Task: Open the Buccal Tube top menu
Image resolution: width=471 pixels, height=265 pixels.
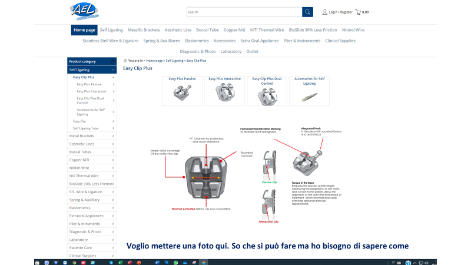Action: coord(207,30)
